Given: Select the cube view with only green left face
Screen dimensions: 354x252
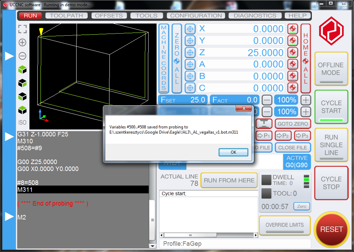Looking at the screenshot, I should click(x=23, y=97).
